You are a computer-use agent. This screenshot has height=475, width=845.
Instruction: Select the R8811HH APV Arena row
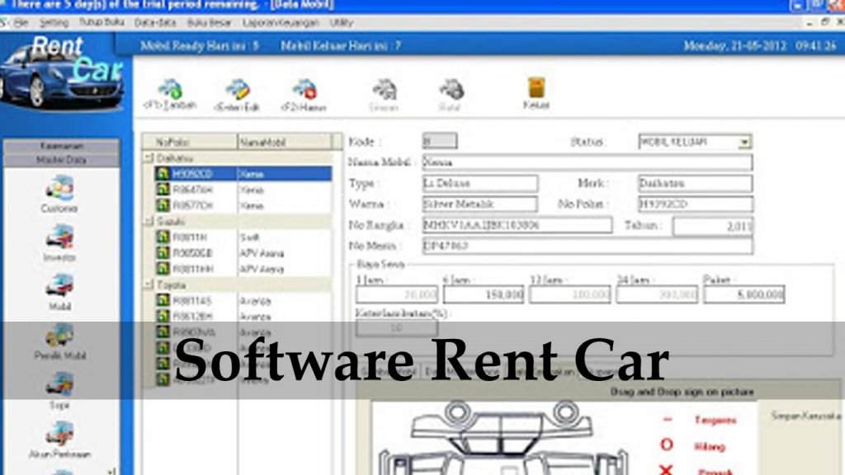click(243, 268)
